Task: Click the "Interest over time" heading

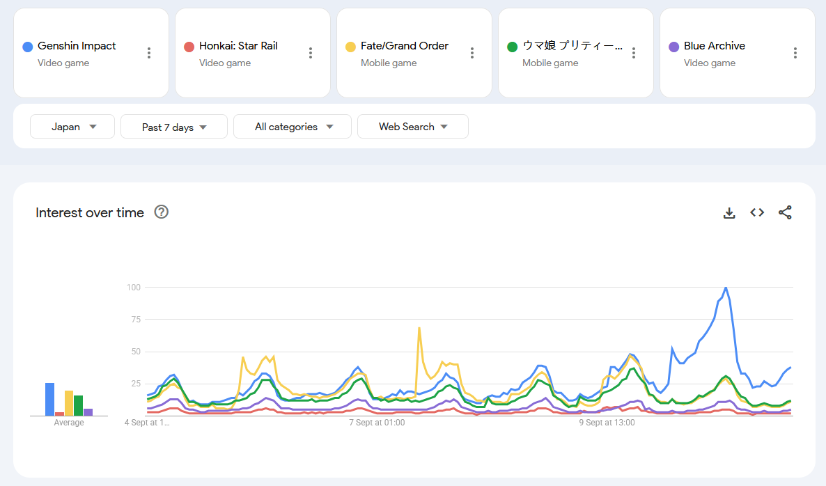Action: pos(90,213)
